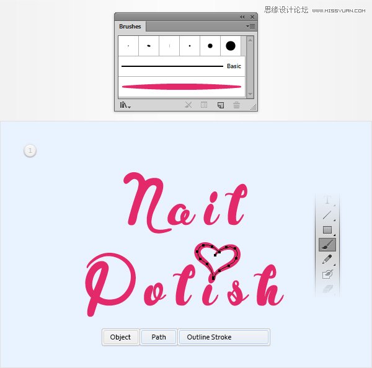The height and width of the screenshot is (368, 372).
Task: Select the angled calligraphic brush
Action: [x=149, y=46]
